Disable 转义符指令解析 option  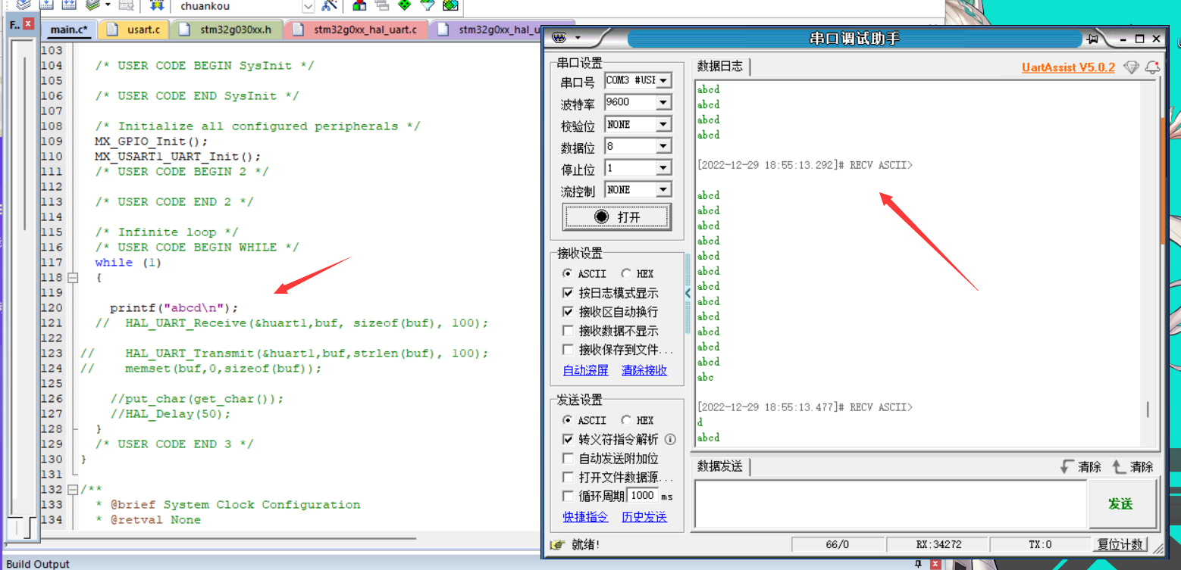coord(569,439)
